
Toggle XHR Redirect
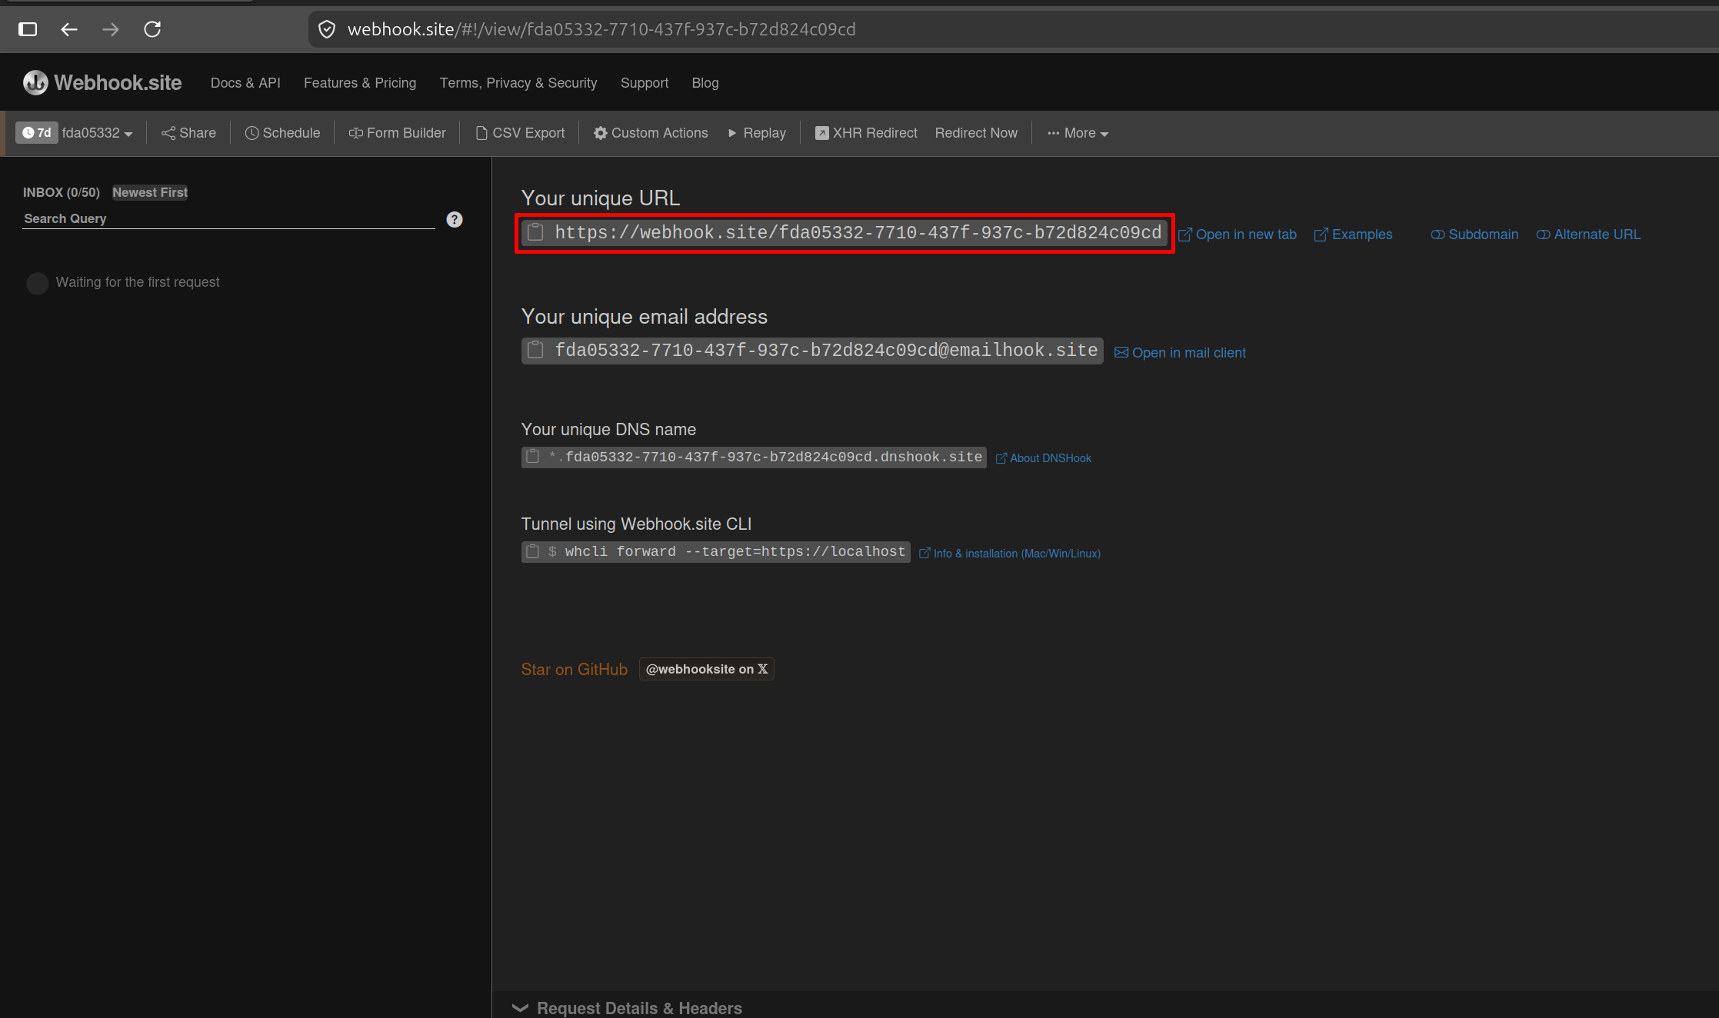pos(866,133)
